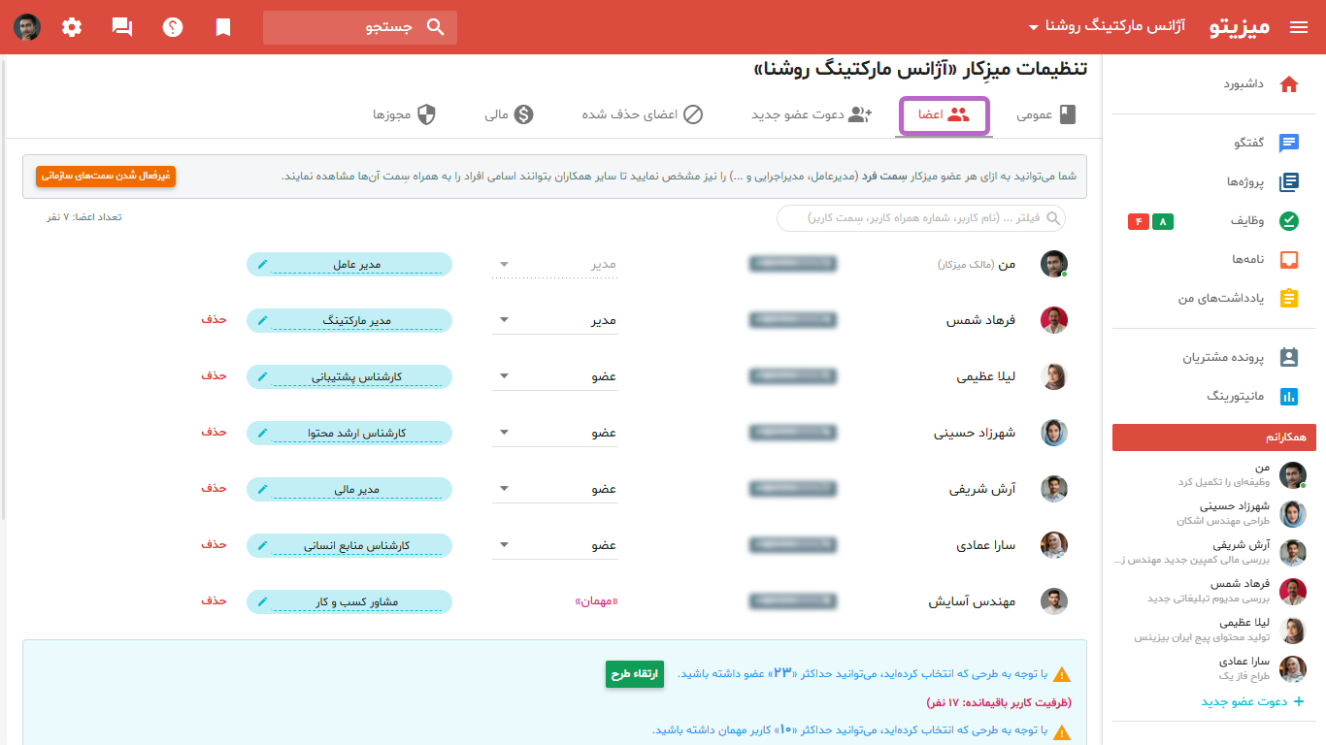Image resolution: width=1326 pixels, height=745 pixels.
Task: Open the help question mark icon
Action: point(173,27)
